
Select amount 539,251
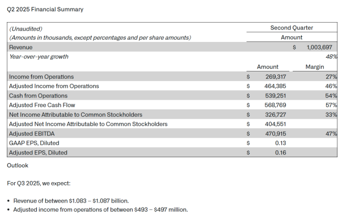tap(276, 96)
